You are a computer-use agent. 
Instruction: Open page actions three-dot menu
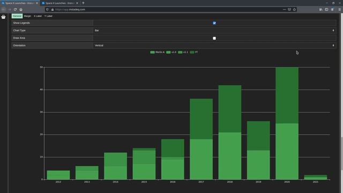pyautogui.click(x=284, y=10)
